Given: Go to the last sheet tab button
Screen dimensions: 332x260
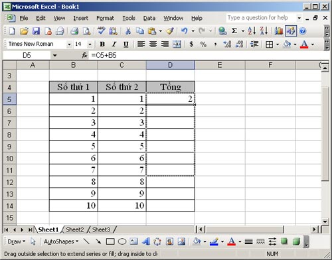Looking at the screenshot, I should (x=30, y=230).
